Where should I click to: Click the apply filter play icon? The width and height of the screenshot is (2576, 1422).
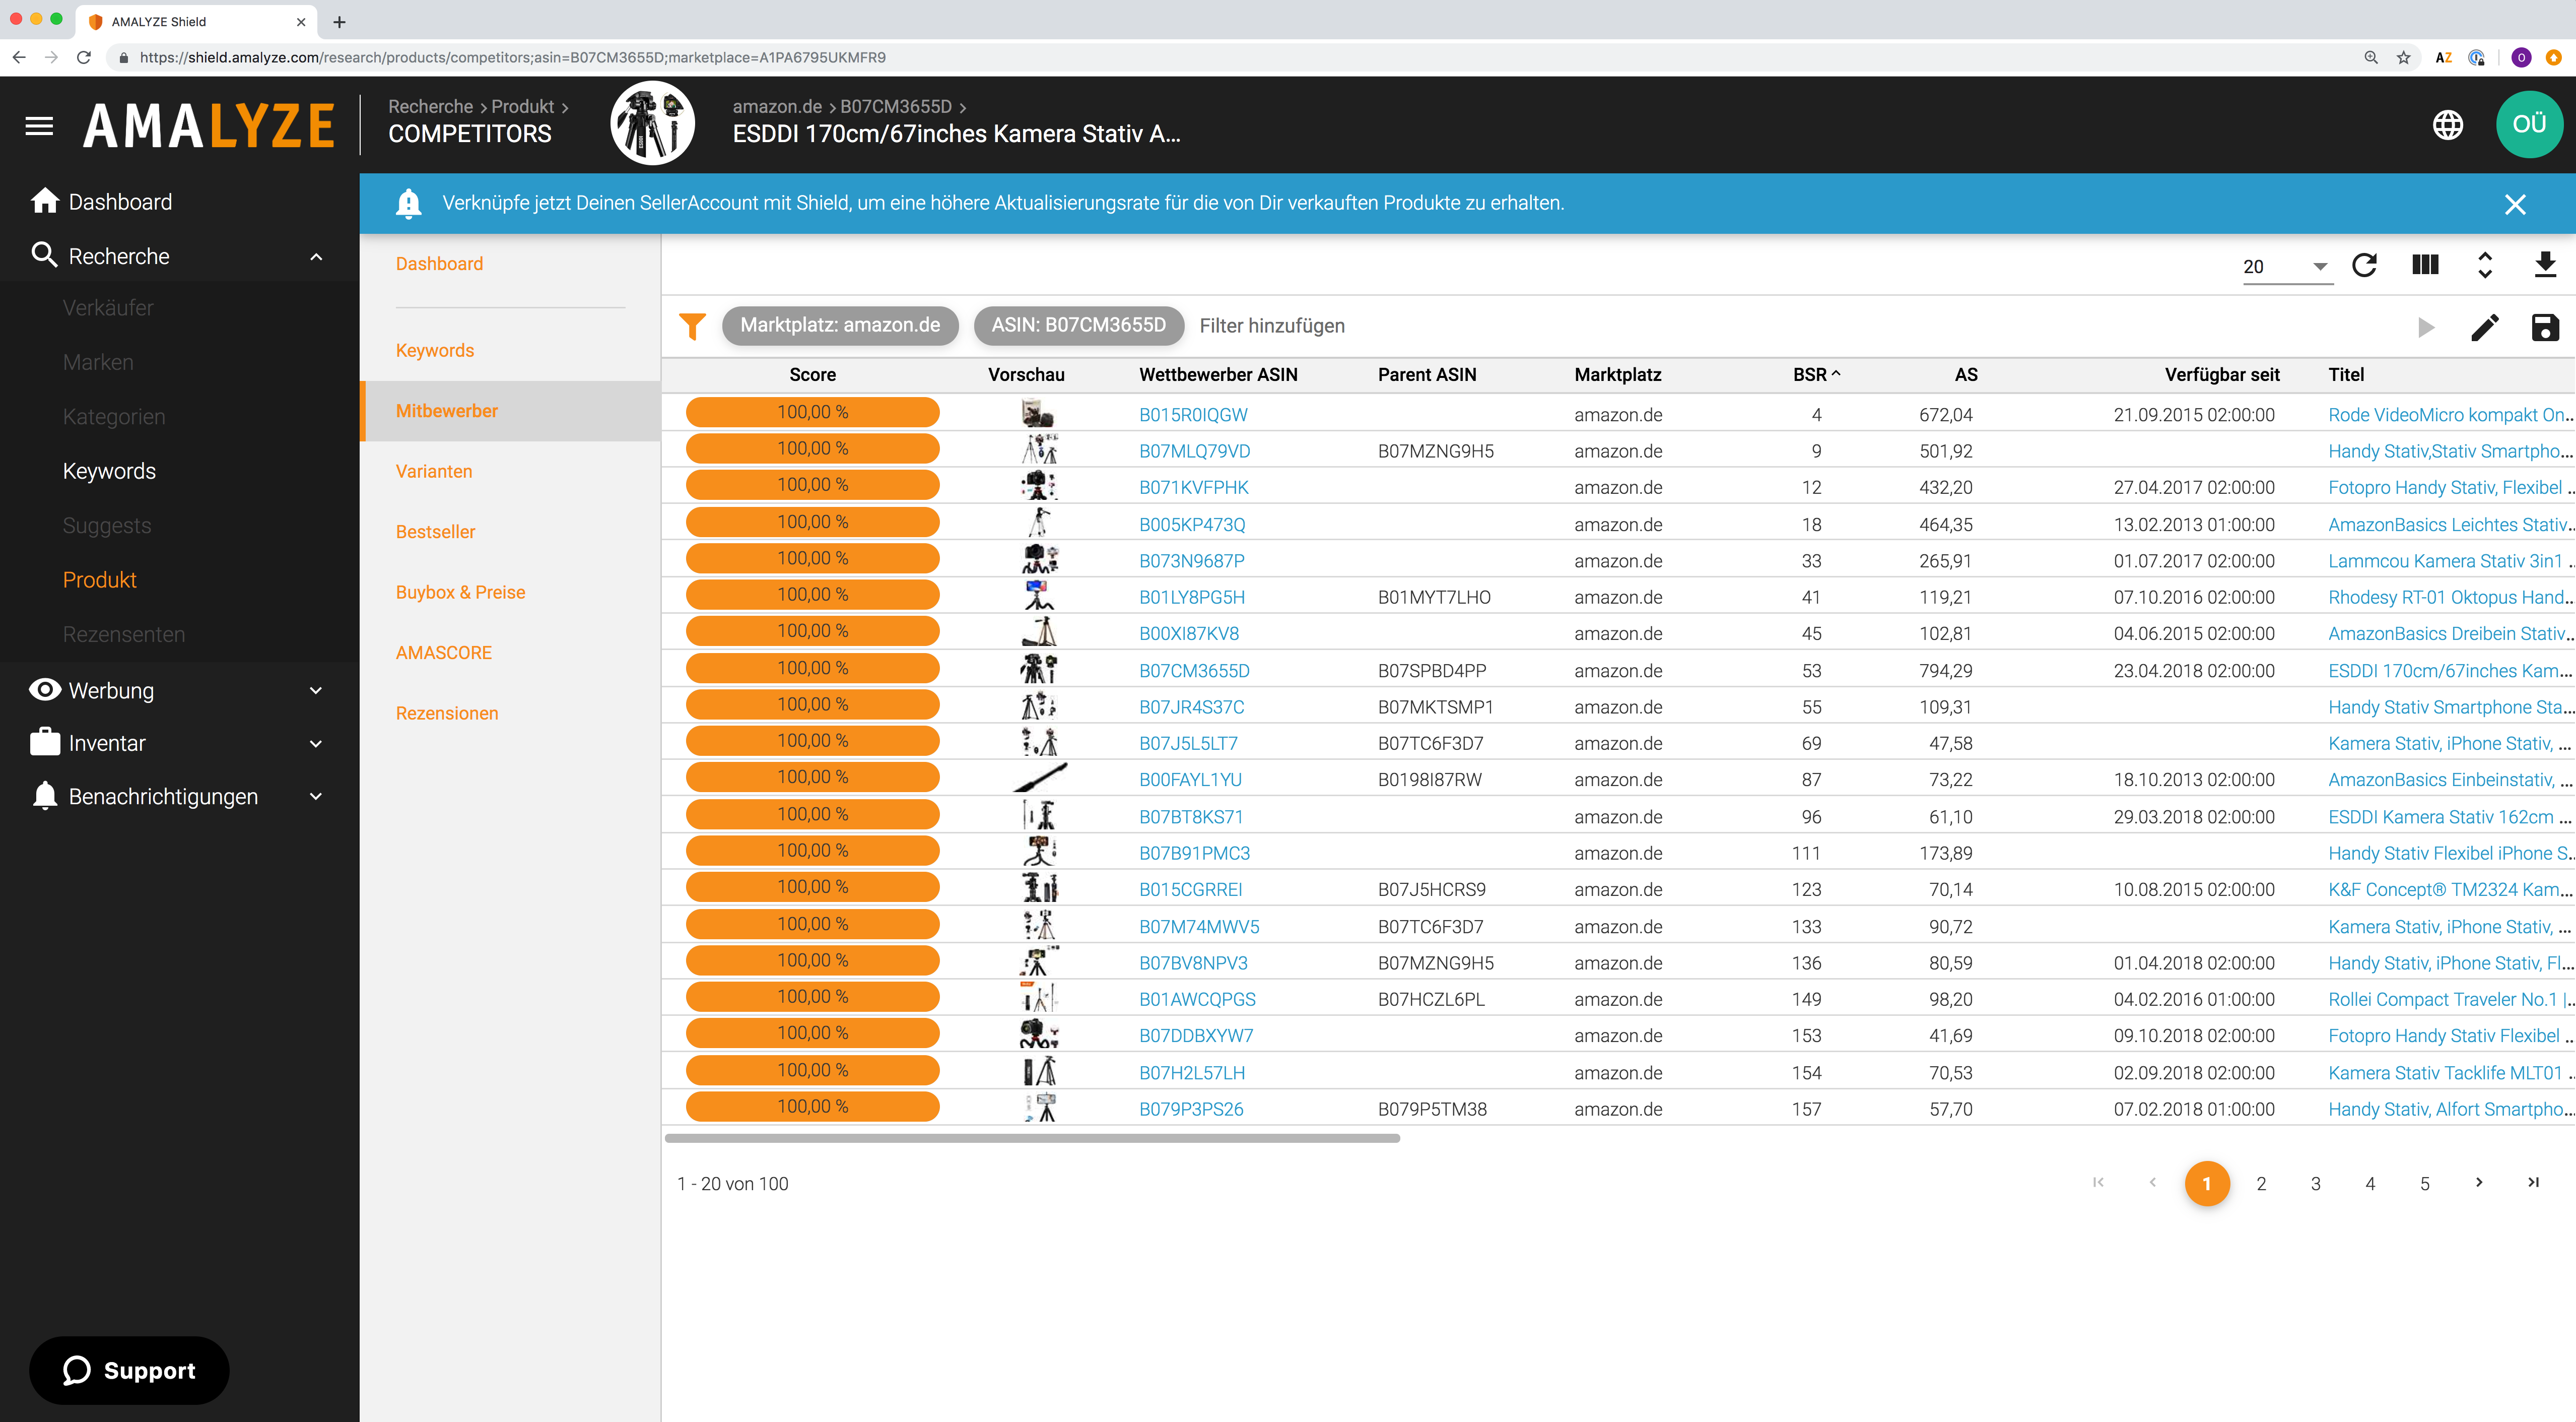[x=2425, y=327]
